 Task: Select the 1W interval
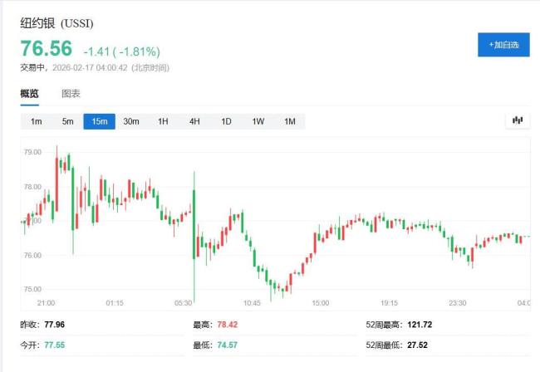pyautogui.click(x=258, y=121)
